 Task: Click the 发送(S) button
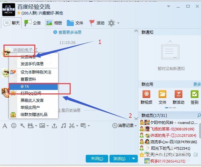(119, 159)
